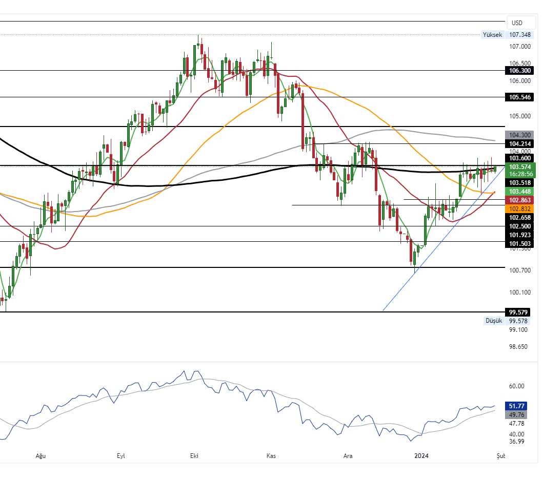Click the 99.579 support level label
The width and height of the screenshot is (543, 481).
518,311
